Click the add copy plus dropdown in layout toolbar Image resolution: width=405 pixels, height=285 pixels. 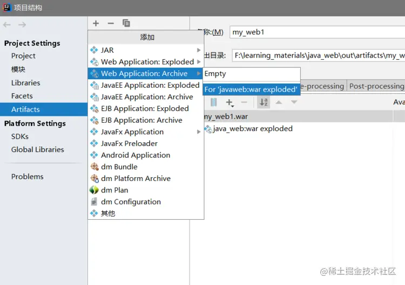click(x=230, y=102)
